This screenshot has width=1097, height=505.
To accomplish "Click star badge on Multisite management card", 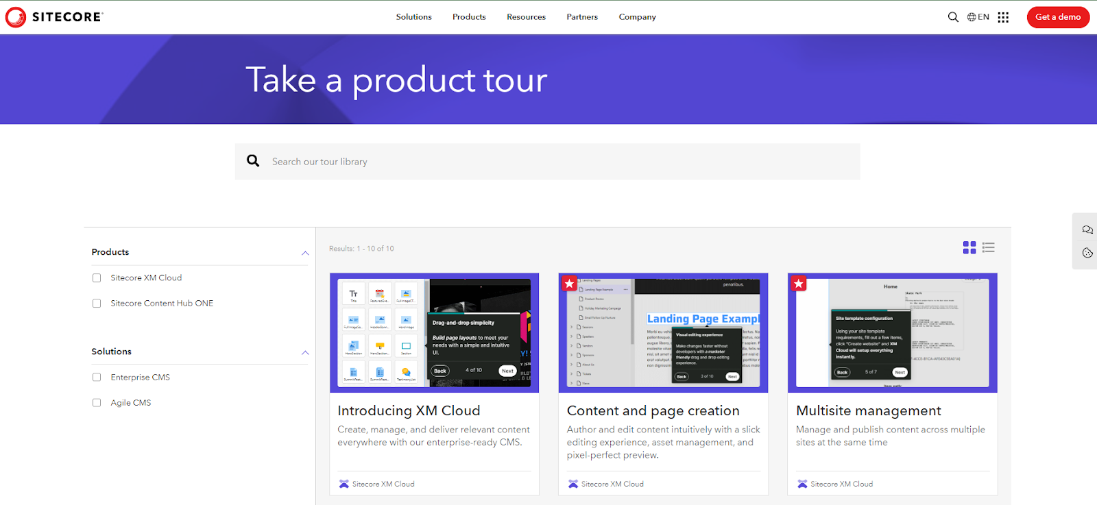I will click(798, 283).
